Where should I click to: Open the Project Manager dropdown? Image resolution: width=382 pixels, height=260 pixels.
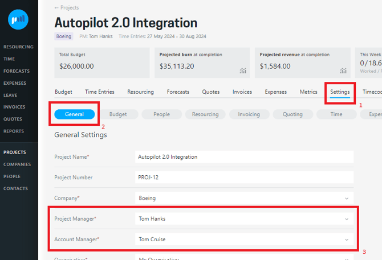(x=245, y=218)
